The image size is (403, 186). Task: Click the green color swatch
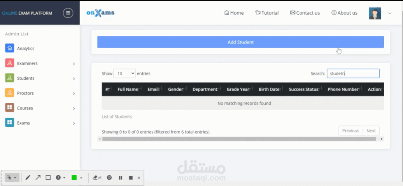click(74, 177)
